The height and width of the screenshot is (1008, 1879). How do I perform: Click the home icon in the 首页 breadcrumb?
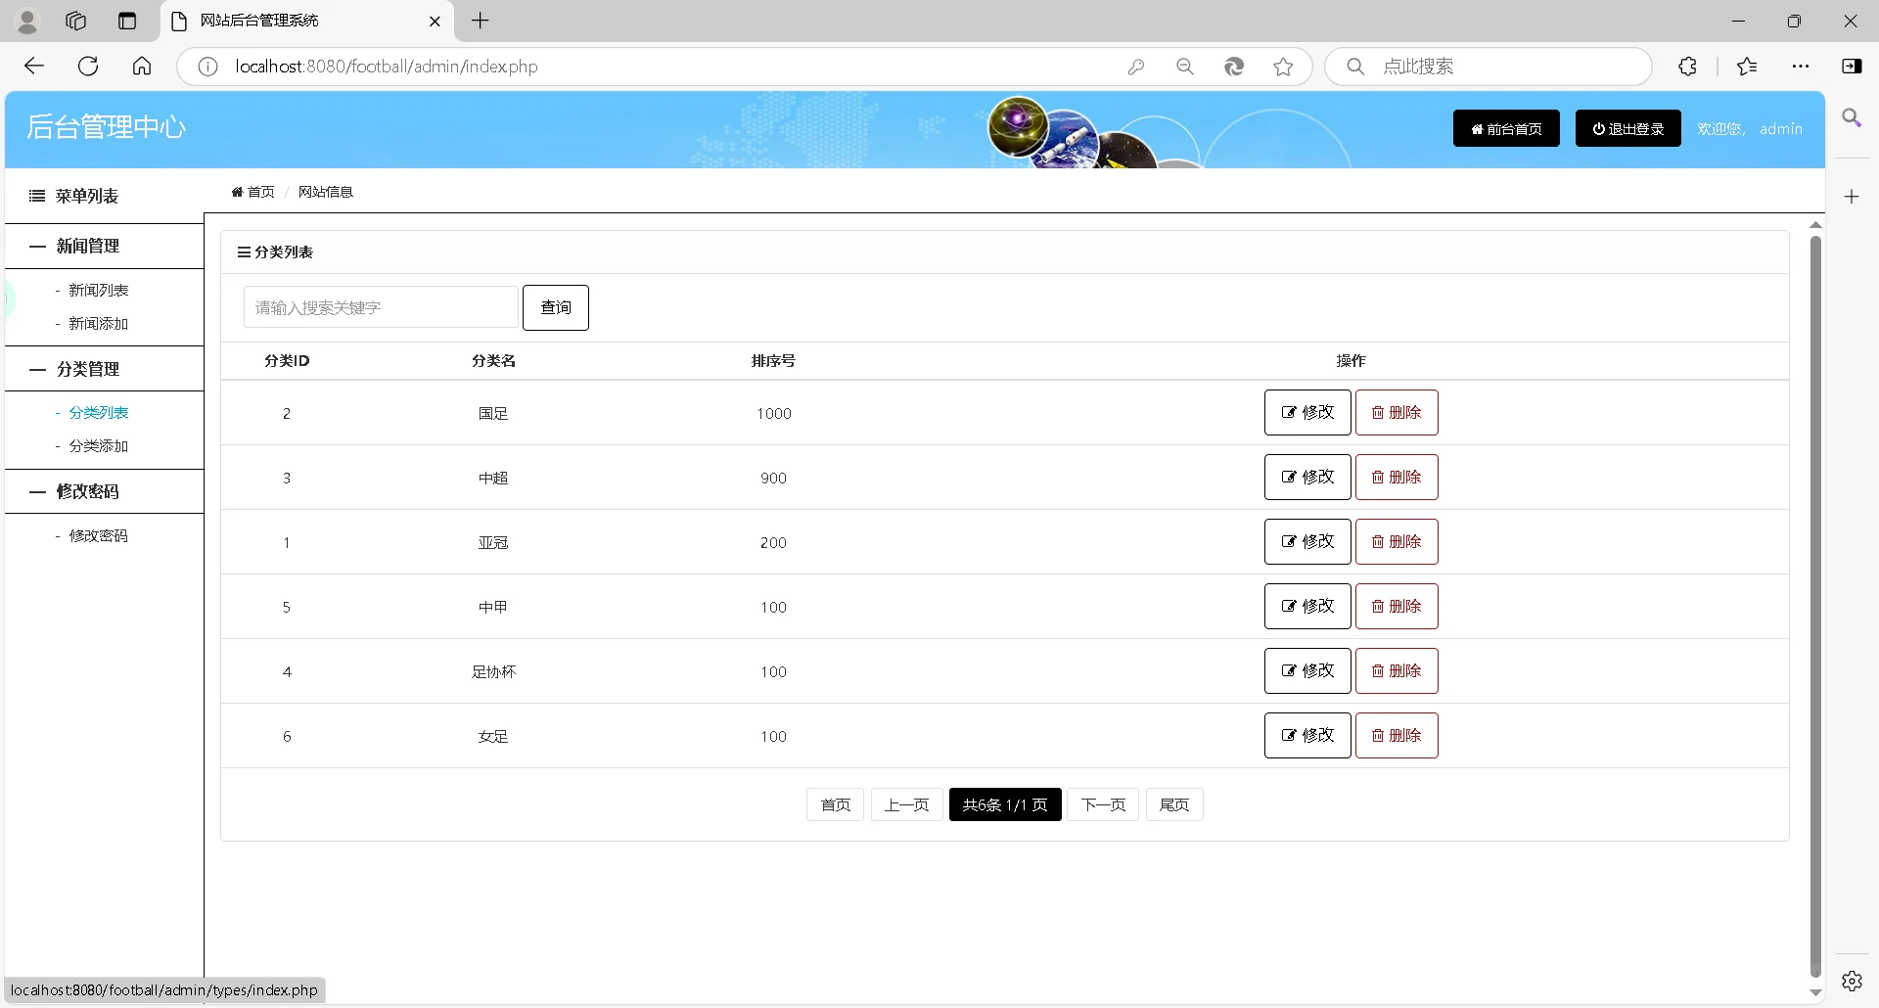click(x=238, y=192)
